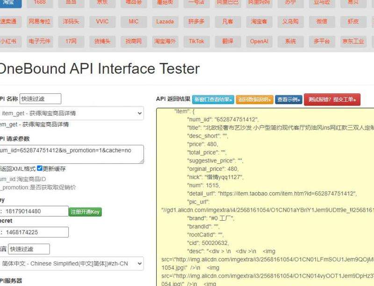Screen dimensions: 374x286
Task: Click the 新窗口查看结果 button
Action: [213, 99]
